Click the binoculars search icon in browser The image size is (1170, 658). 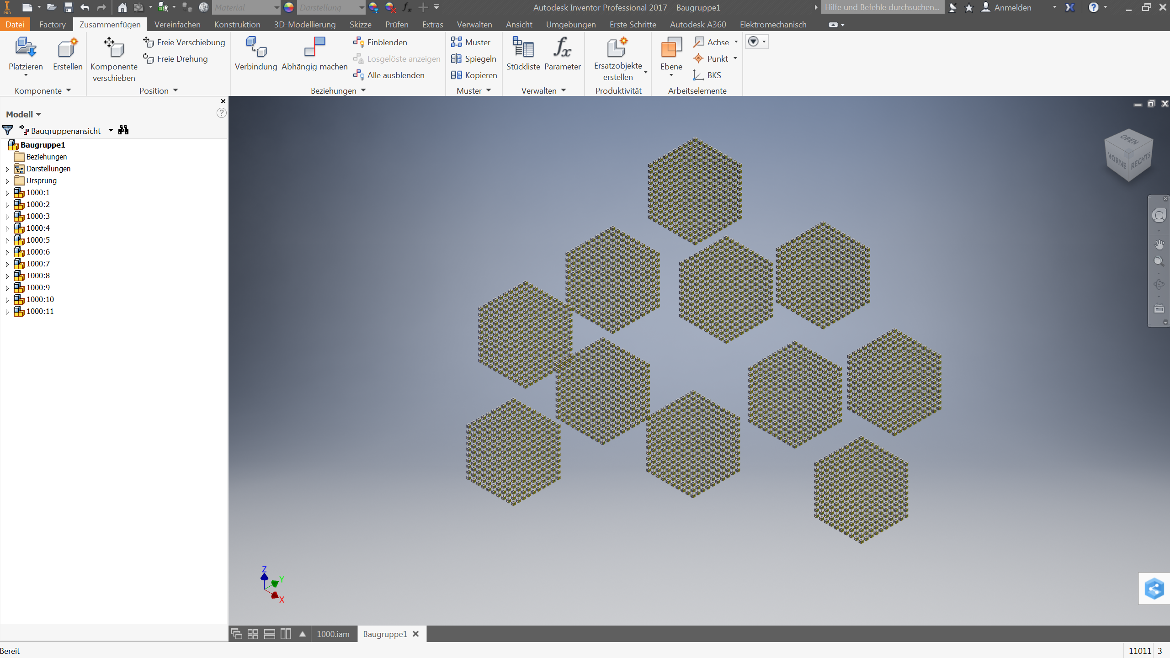(x=123, y=130)
